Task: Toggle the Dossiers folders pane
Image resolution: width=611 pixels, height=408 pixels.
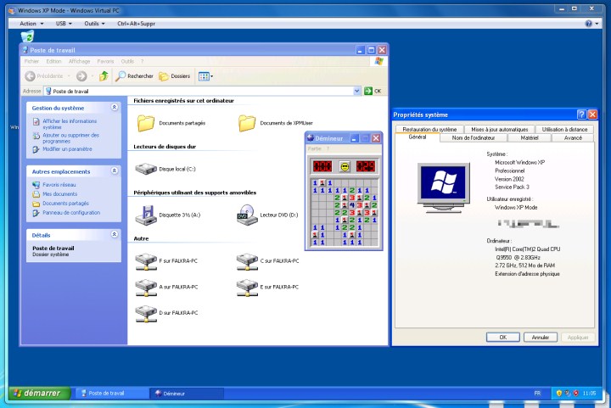Action: (x=175, y=75)
